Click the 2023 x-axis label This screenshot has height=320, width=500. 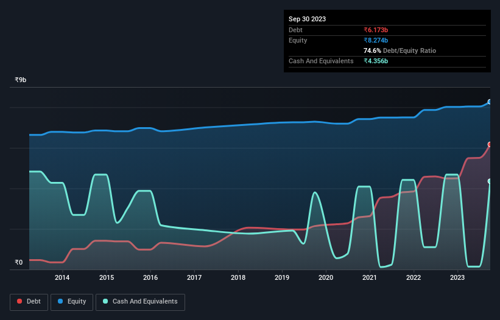coord(457,277)
